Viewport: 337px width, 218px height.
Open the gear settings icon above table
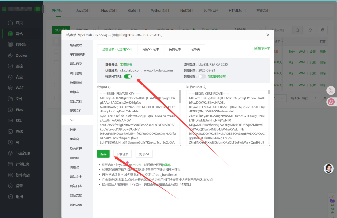click(323, 30)
